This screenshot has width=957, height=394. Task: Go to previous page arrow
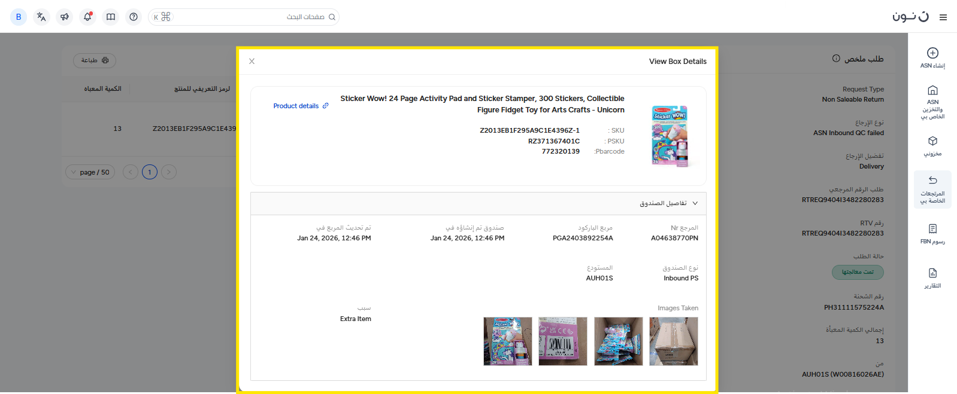[x=131, y=172]
